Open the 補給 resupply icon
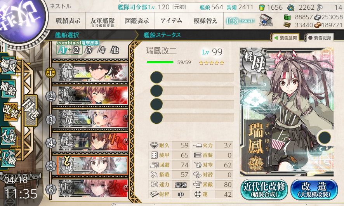 point(8,88)
